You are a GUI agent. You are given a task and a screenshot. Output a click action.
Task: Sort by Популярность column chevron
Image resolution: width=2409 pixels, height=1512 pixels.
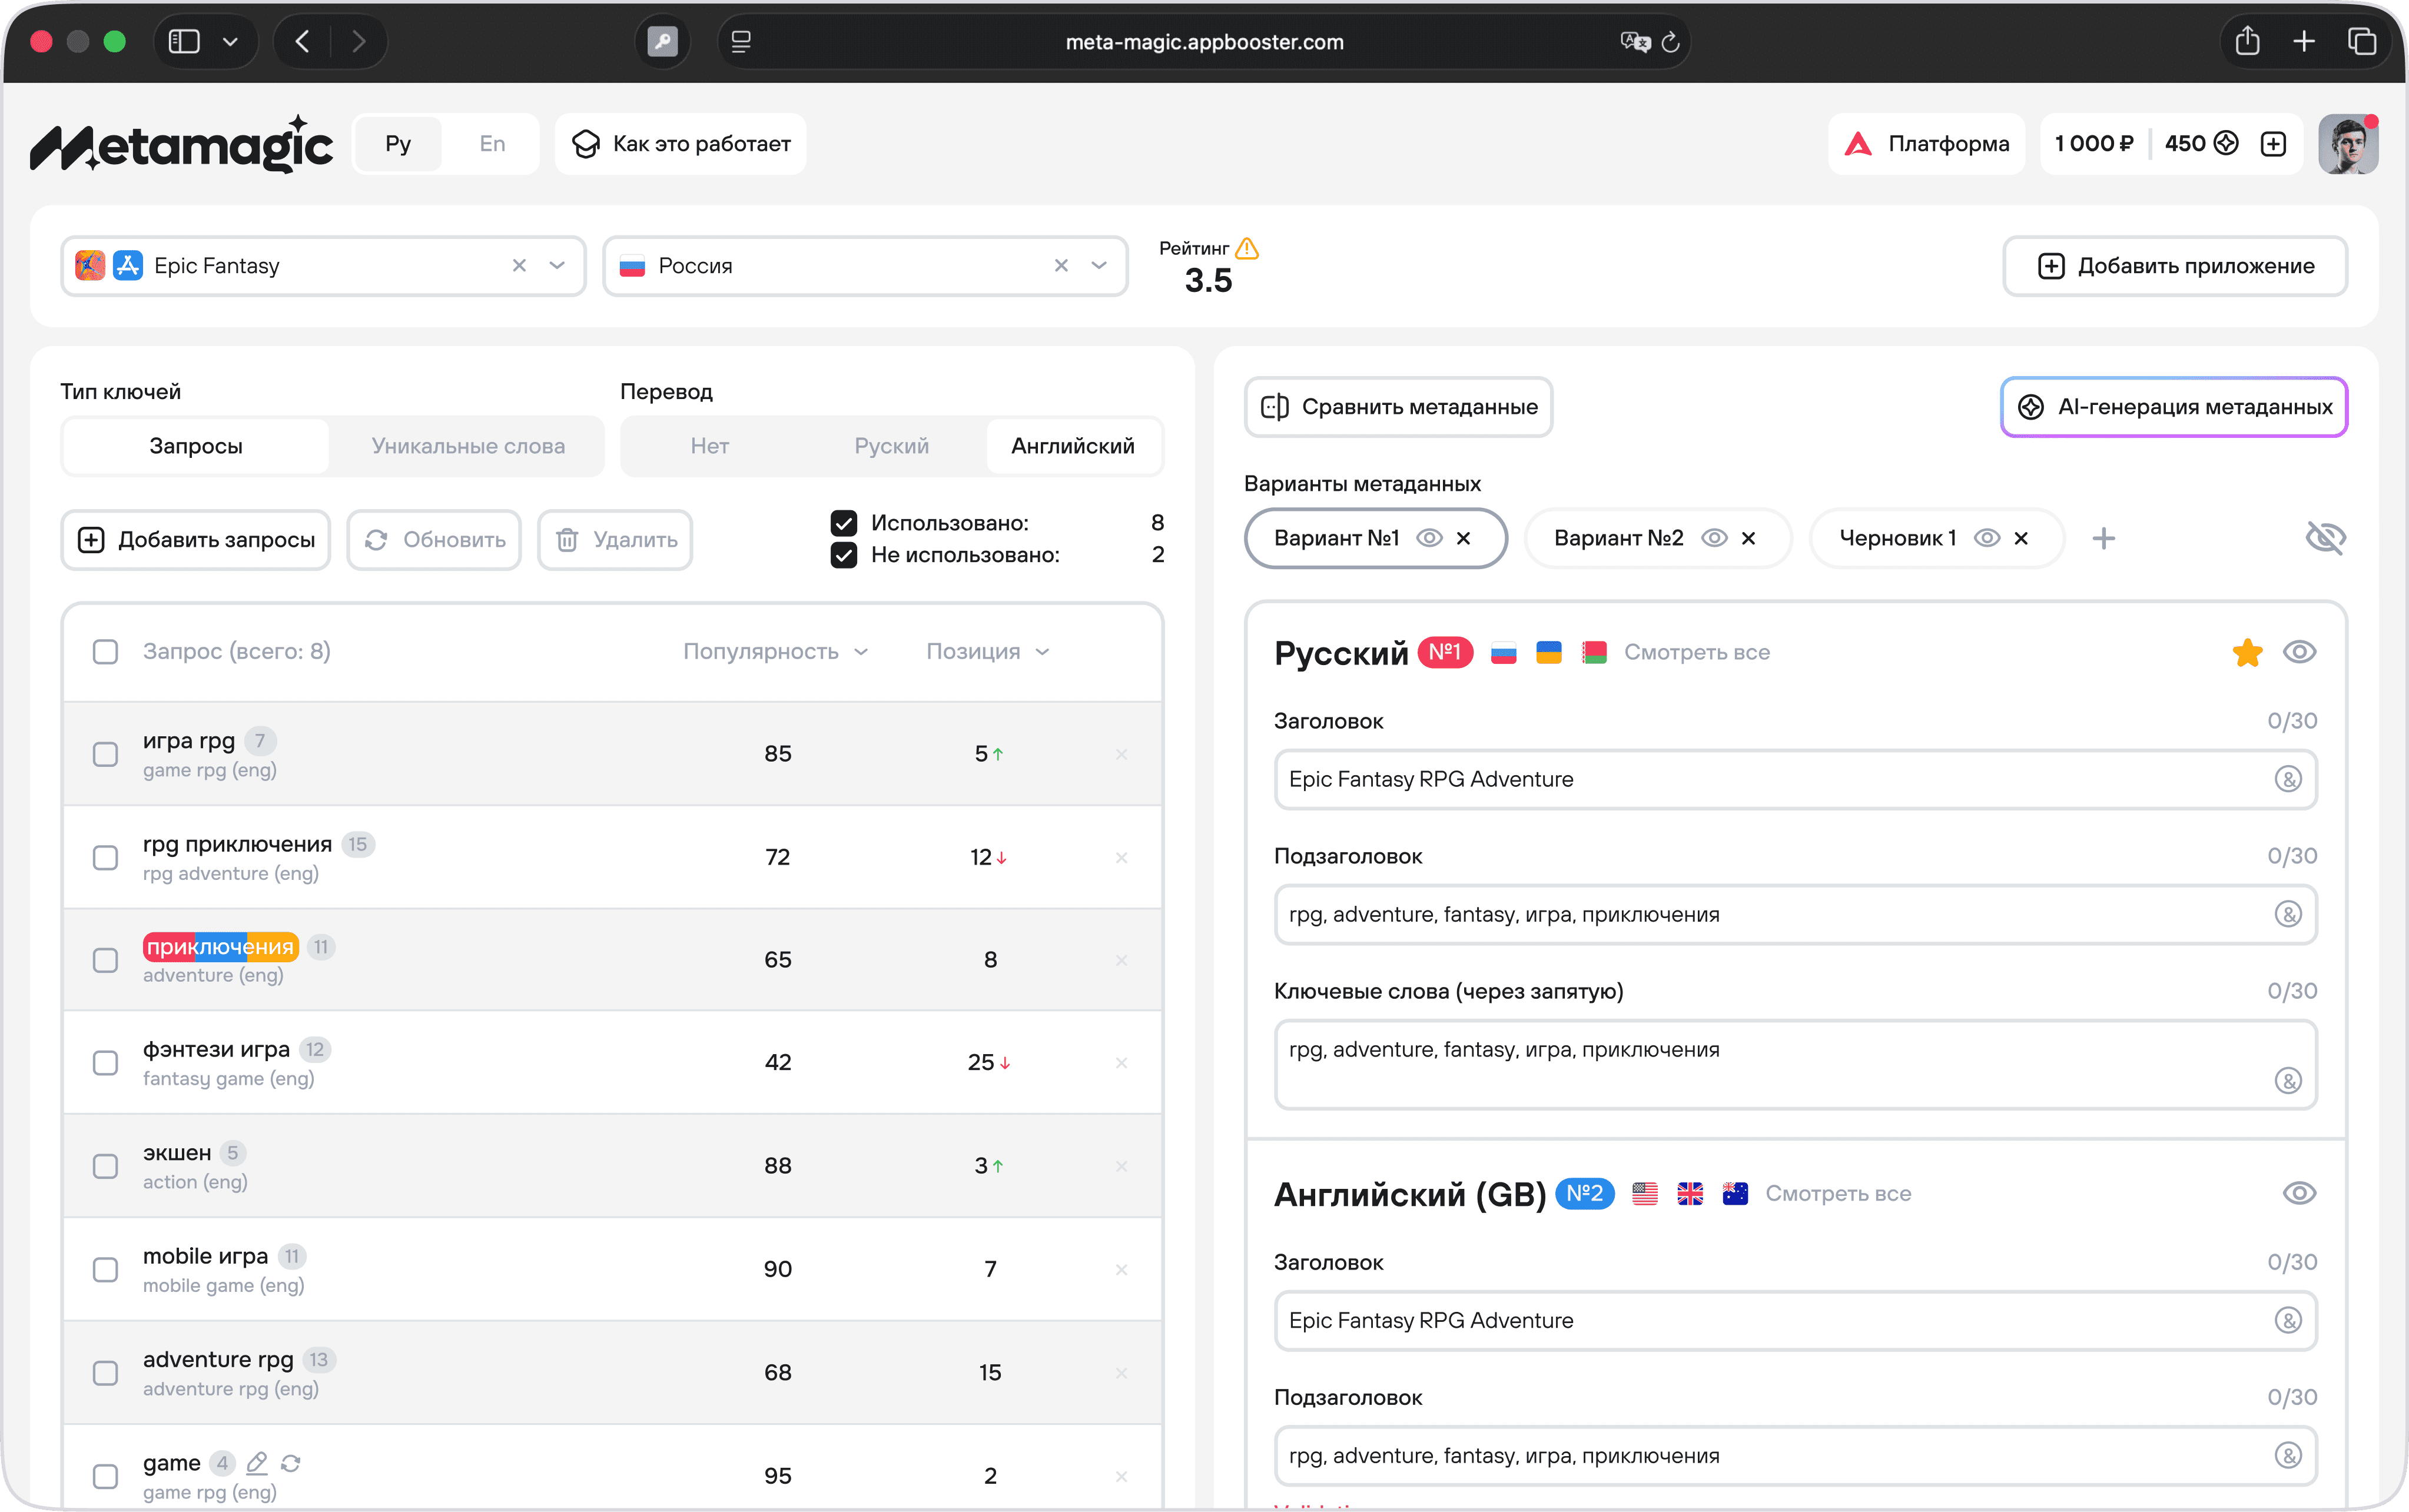[861, 652]
